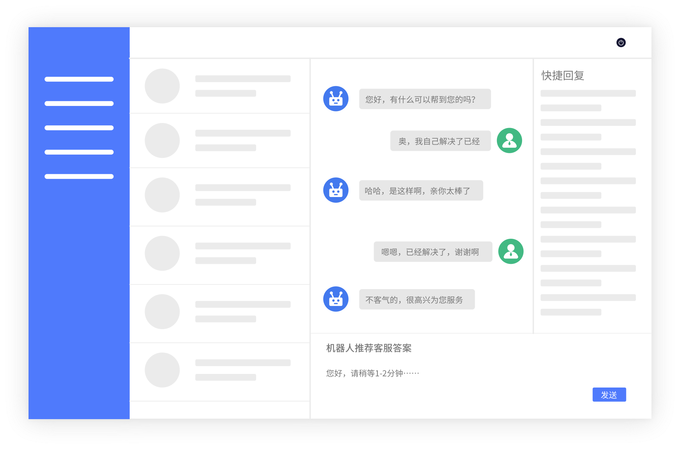Open the third conversation avatar placeholder
This screenshot has width=680, height=449.
coord(162,195)
